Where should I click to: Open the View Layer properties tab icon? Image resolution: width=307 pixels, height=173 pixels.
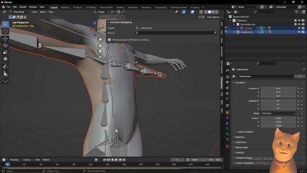click(x=227, y=88)
